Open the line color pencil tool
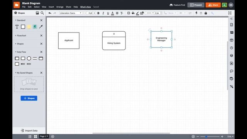247x139 pixels. (x=137, y=14)
